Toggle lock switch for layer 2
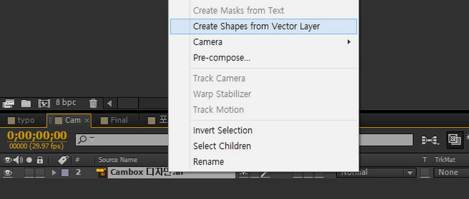The height and width of the screenshot is (199, 469). pyautogui.click(x=40, y=172)
